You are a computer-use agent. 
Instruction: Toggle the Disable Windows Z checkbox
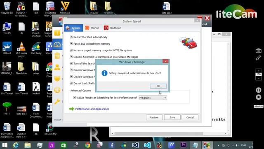[x=71, y=70]
